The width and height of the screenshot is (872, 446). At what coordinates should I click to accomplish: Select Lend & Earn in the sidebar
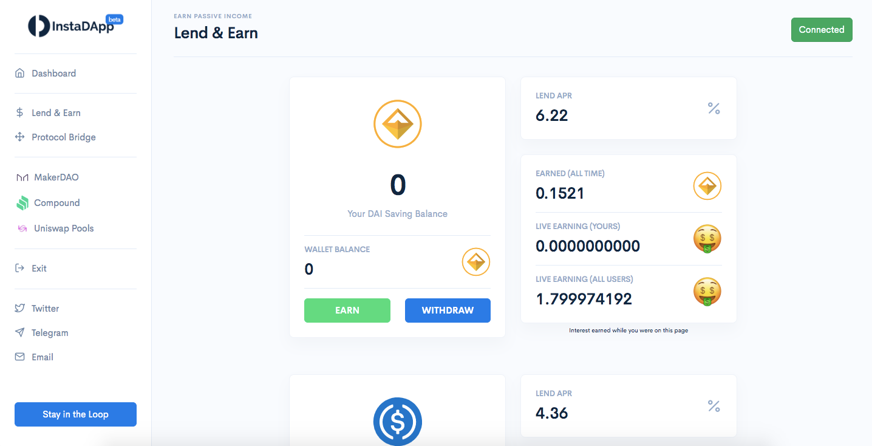pos(56,113)
